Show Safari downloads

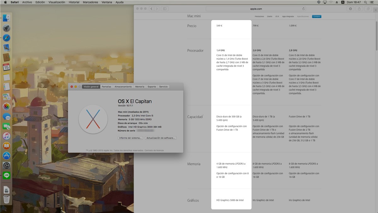coord(351,9)
